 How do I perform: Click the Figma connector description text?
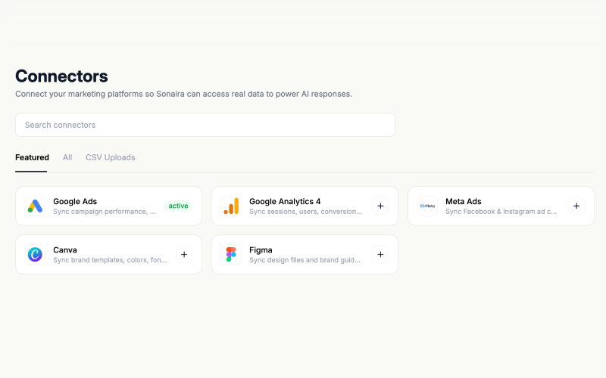click(305, 260)
